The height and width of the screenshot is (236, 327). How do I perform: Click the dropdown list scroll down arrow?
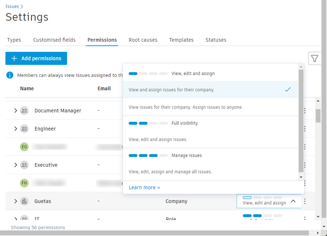click(x=301, y=177)
